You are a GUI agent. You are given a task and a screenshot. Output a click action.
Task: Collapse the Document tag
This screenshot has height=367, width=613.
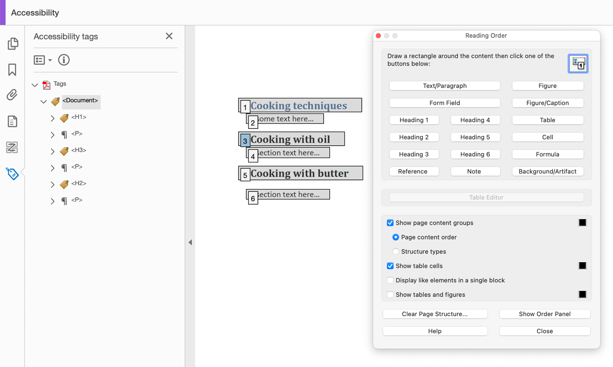pyautogui.click(x=44, y=102)
